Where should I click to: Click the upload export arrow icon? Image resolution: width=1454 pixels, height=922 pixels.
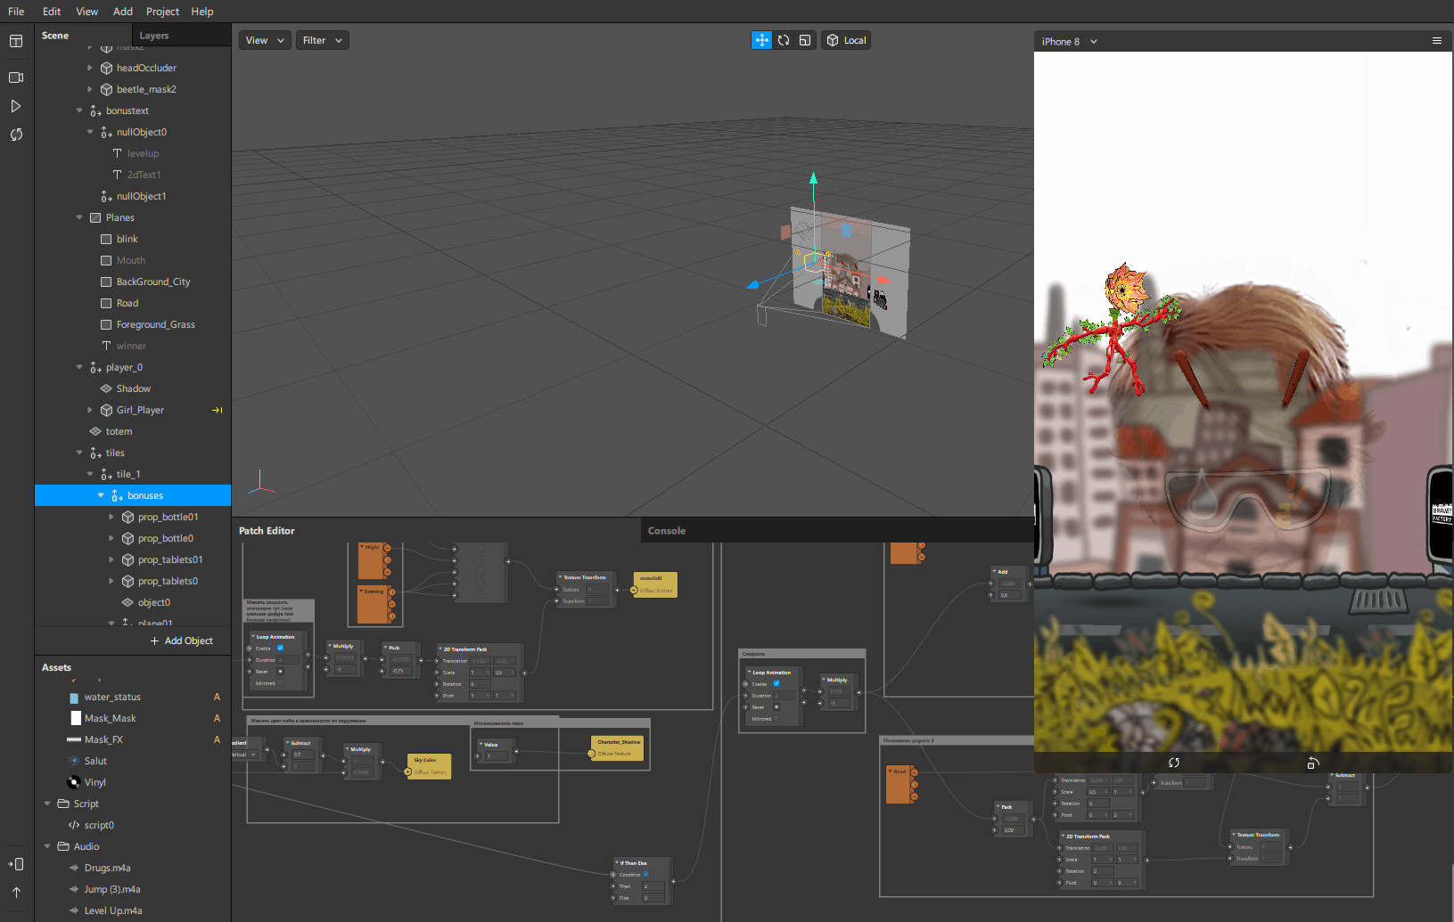point(16,893)
